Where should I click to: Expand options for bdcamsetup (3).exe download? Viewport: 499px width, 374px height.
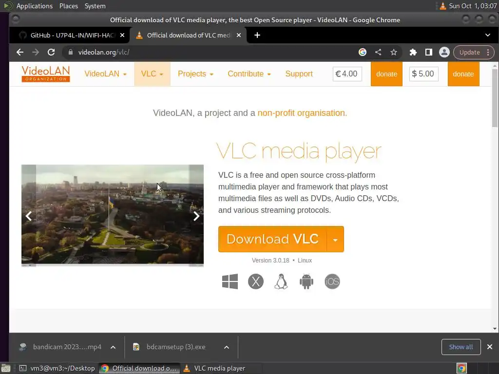[227, 347]
